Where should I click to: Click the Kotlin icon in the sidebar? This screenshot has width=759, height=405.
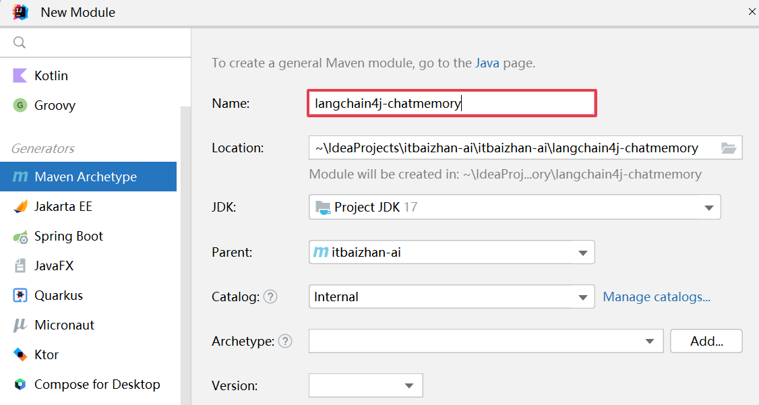20,75
